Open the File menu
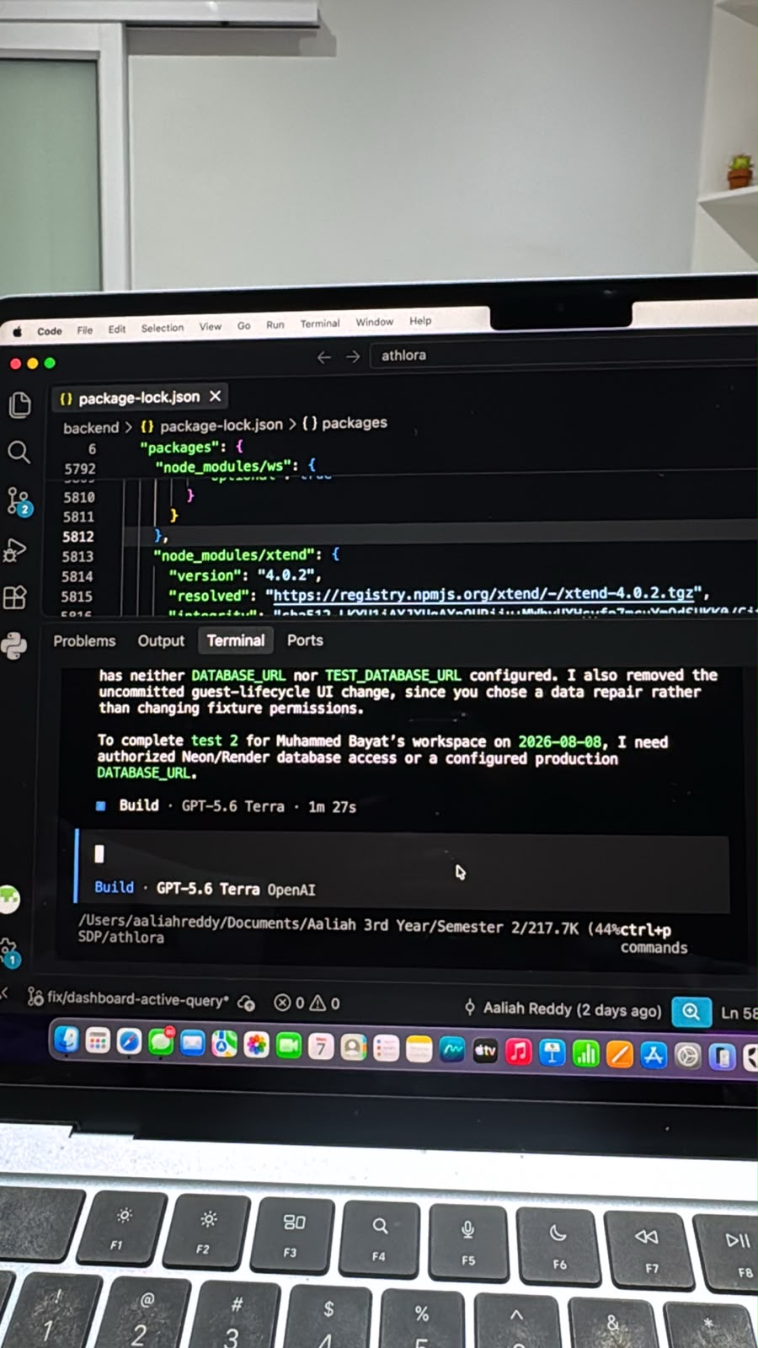 coord(85,330)
